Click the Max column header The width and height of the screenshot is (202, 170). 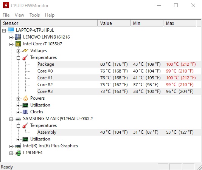coord(180,23)
